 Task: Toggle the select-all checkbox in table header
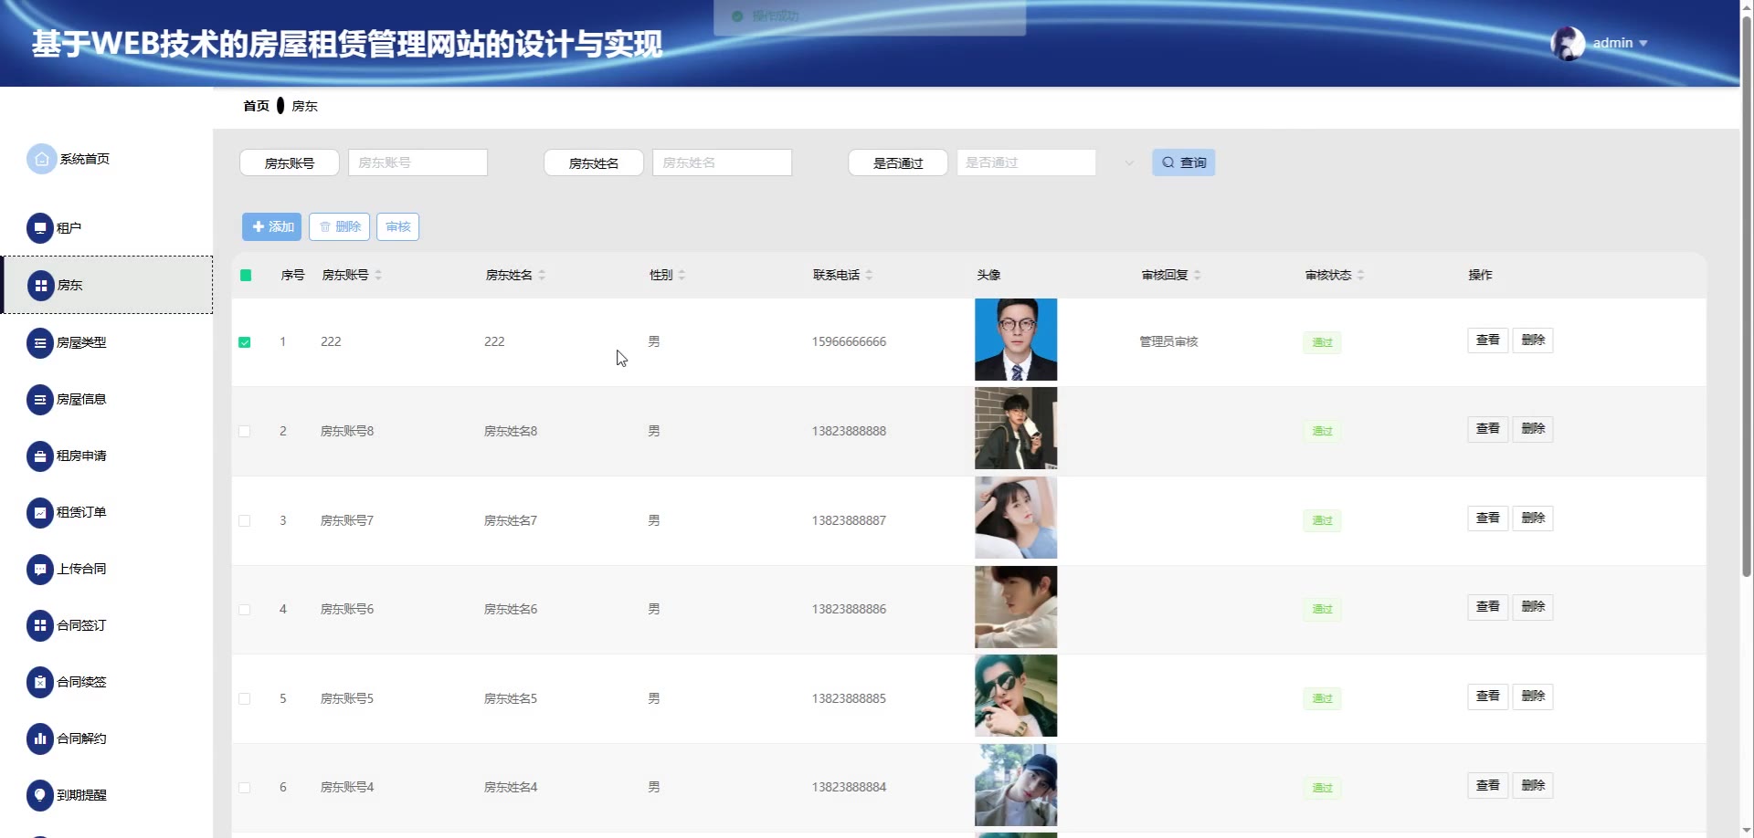(246, 275)
